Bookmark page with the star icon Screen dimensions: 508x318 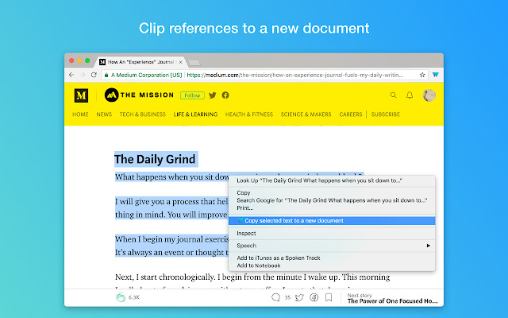coord(422,75)
